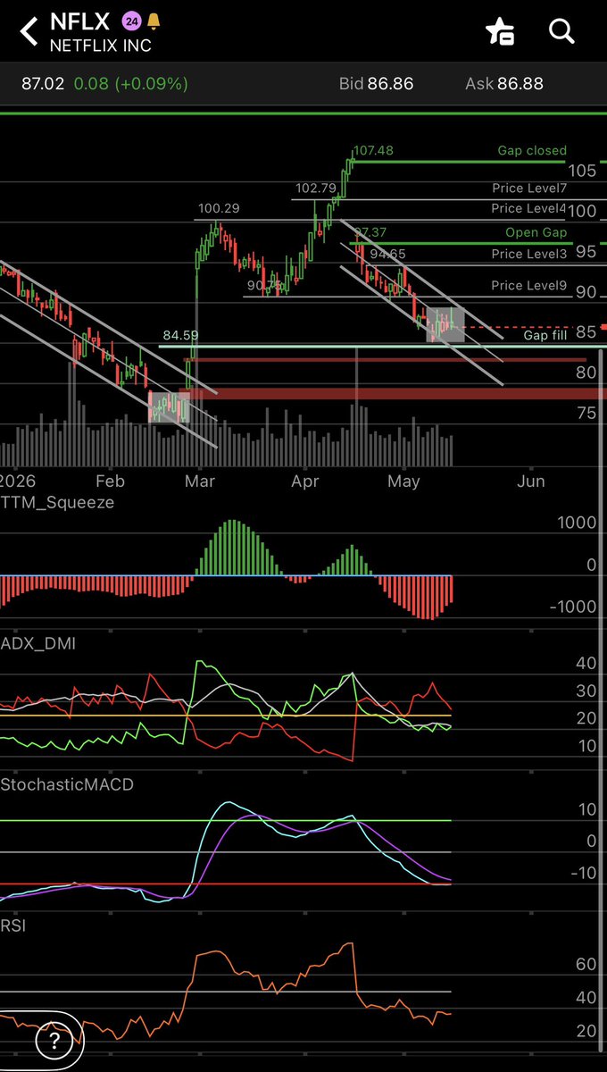This screenshot has height=1072, width=607.
Task: Select the last price 87.02
Action: (43, 84)
